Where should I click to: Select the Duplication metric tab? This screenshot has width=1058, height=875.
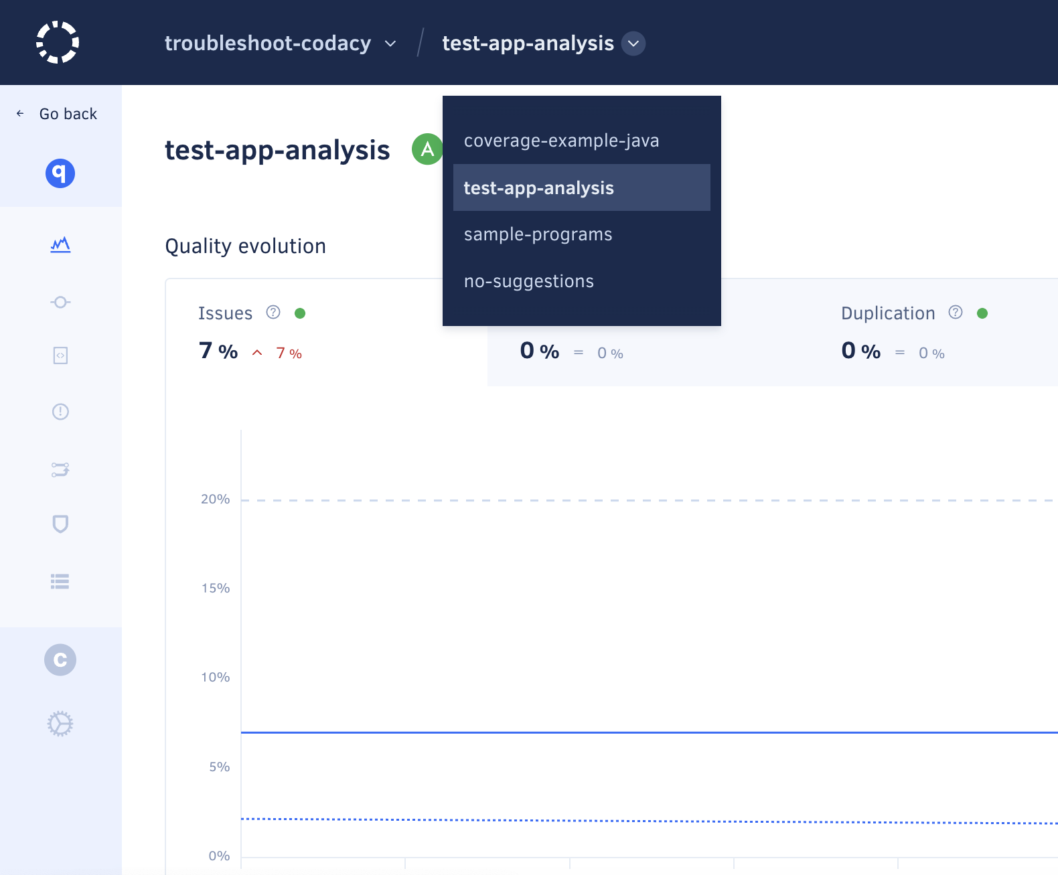point(933,333)
